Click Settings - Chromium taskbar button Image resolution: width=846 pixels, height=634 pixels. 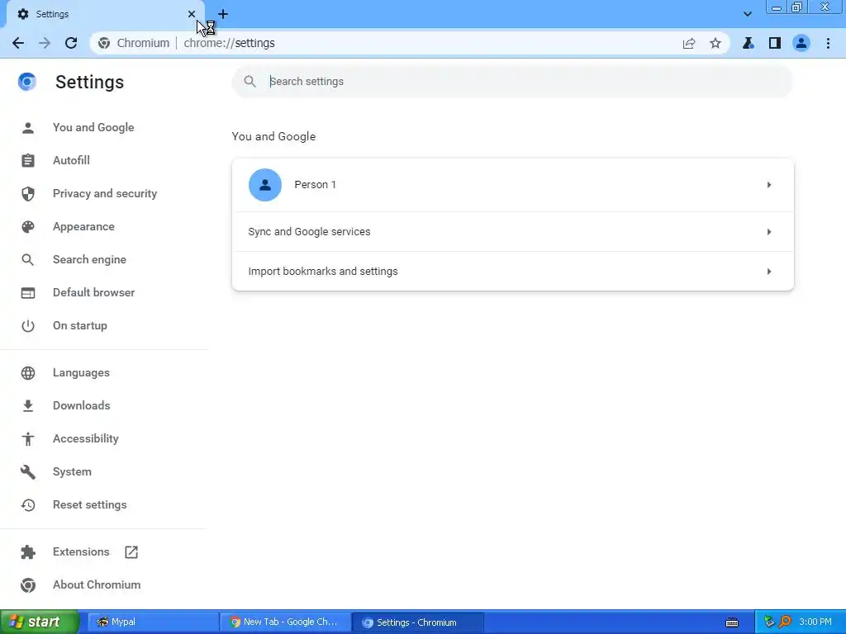point(417,622)
